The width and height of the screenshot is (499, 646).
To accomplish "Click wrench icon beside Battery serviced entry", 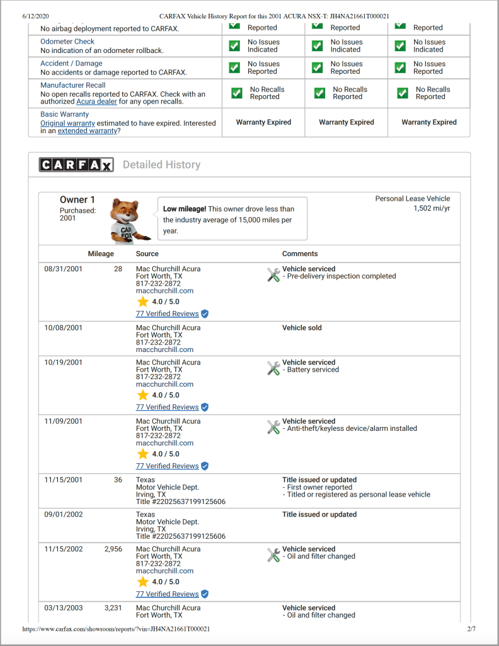I will pos(273,368).
